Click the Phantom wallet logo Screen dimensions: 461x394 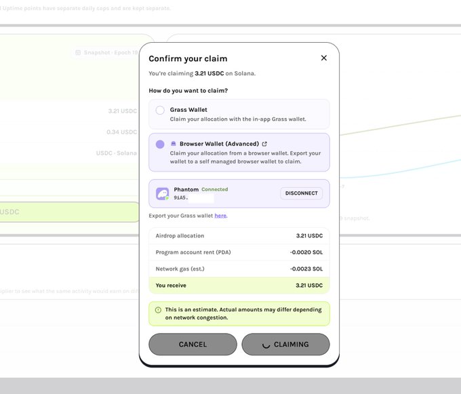163,194
